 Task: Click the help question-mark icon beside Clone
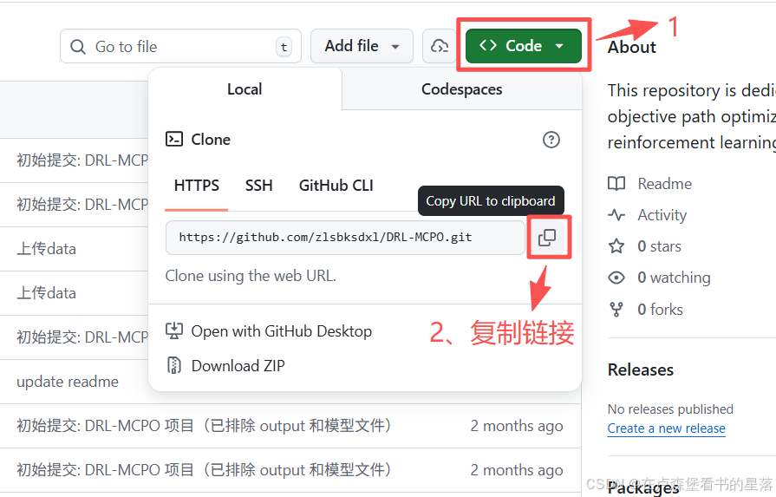(x=551, y=140)
